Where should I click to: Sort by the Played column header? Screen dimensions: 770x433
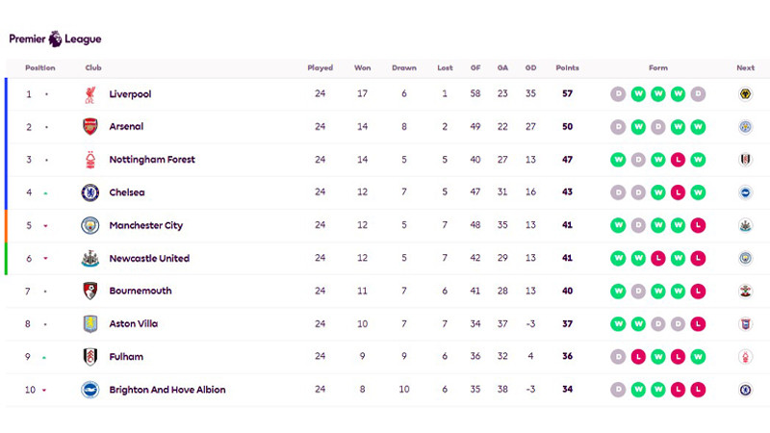321,67
